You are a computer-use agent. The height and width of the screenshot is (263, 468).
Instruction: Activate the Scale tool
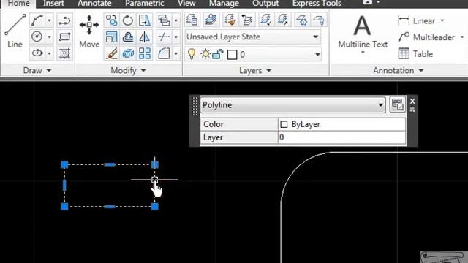[112, 37]
